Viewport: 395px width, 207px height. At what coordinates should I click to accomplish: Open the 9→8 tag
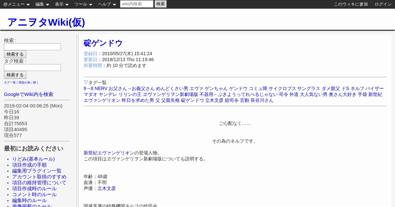point(89,88)
